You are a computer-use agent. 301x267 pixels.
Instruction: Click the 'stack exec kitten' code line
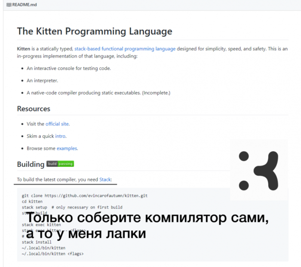coord(41,224)
